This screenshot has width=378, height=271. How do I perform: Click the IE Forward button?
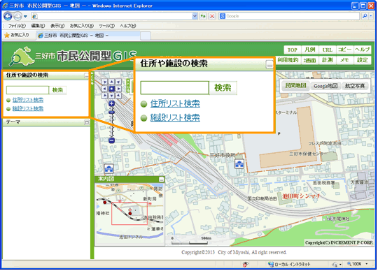click(17, 16)
